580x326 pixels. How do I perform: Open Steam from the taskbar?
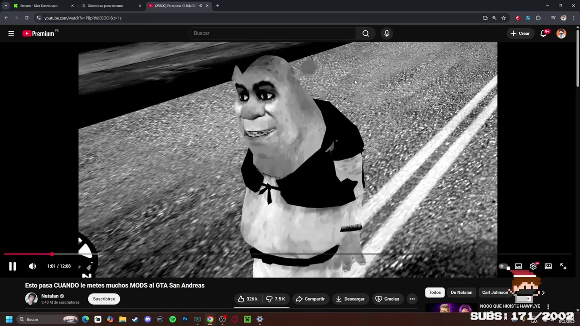pyautogui.click(x=135, y=319)
